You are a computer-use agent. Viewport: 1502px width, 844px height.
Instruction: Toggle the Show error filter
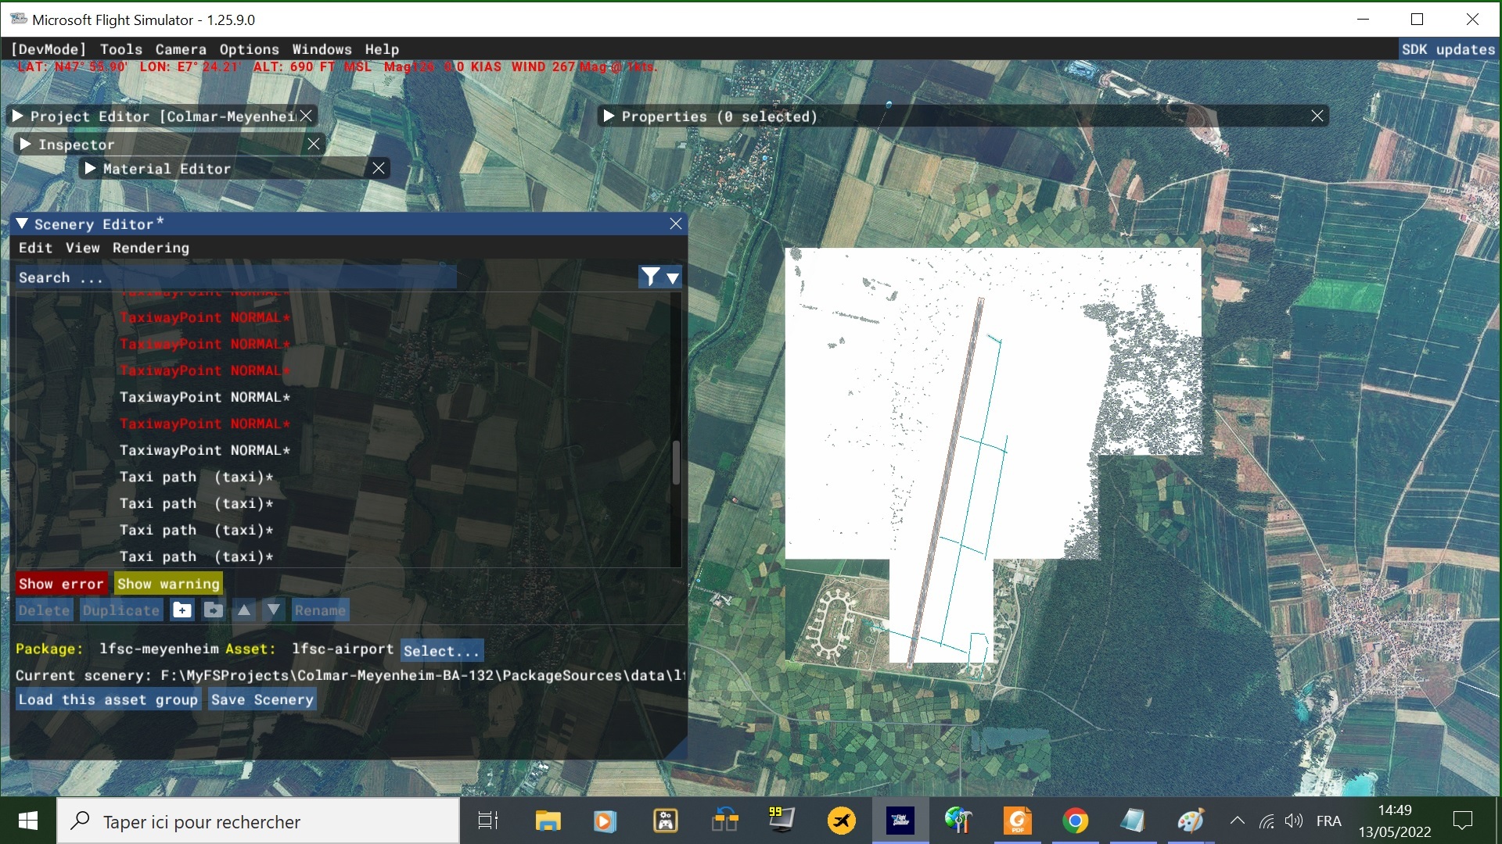pyautogui.click(x=61, y=584)
